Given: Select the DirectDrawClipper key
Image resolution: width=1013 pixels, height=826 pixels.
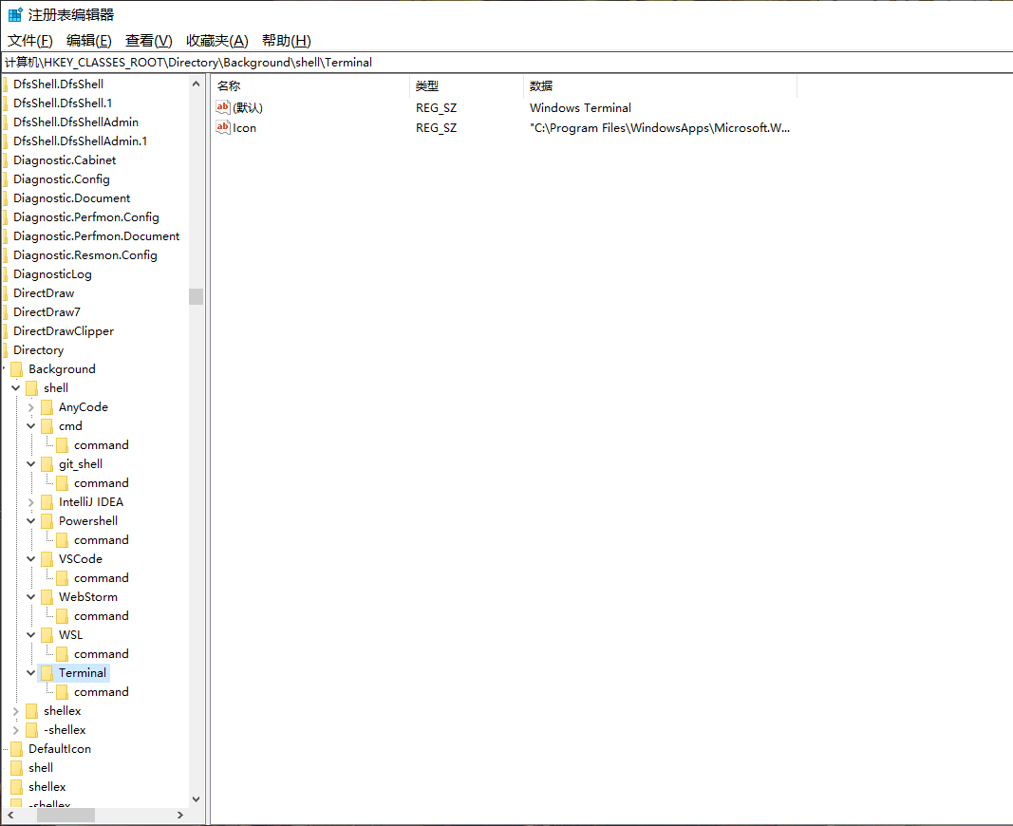Looking at the screenshot, I should (x=64, y=331).
